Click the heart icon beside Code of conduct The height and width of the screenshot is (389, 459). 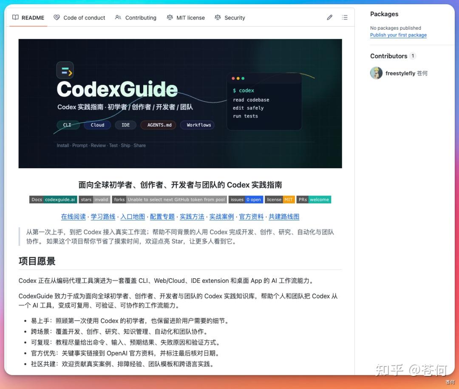tap(57, 17)
